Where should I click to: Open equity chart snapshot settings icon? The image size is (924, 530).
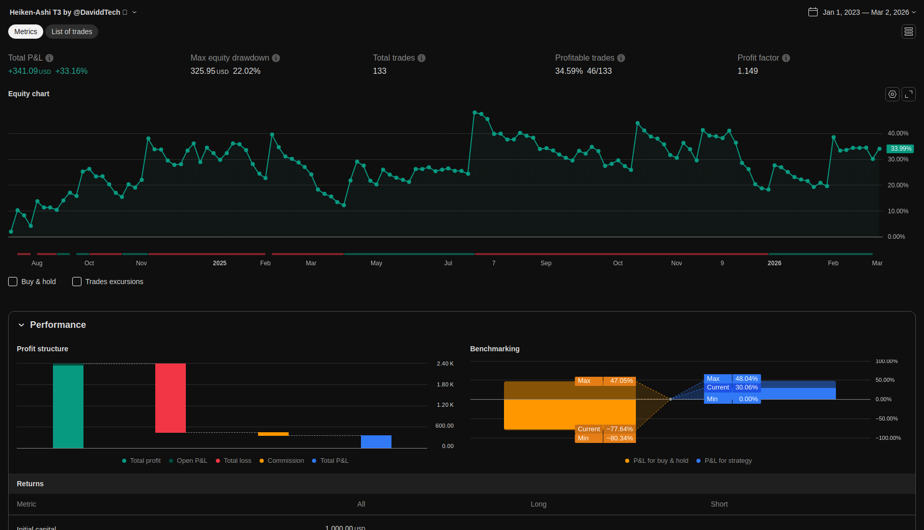tap(892, 94)
